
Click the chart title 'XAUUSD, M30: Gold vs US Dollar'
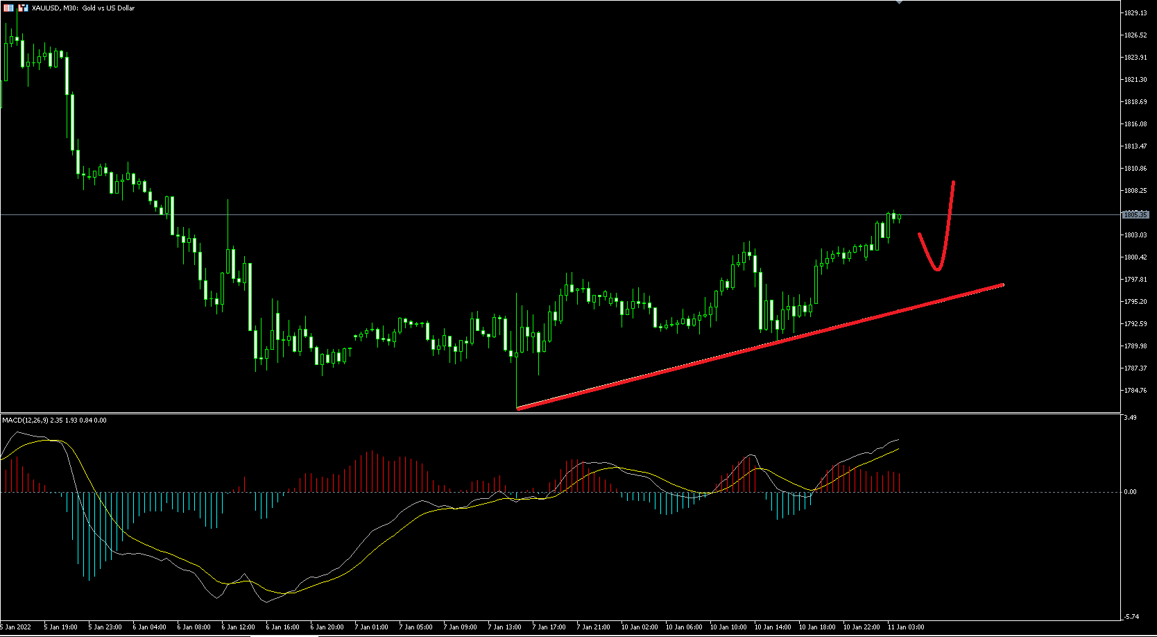point(83,8)
